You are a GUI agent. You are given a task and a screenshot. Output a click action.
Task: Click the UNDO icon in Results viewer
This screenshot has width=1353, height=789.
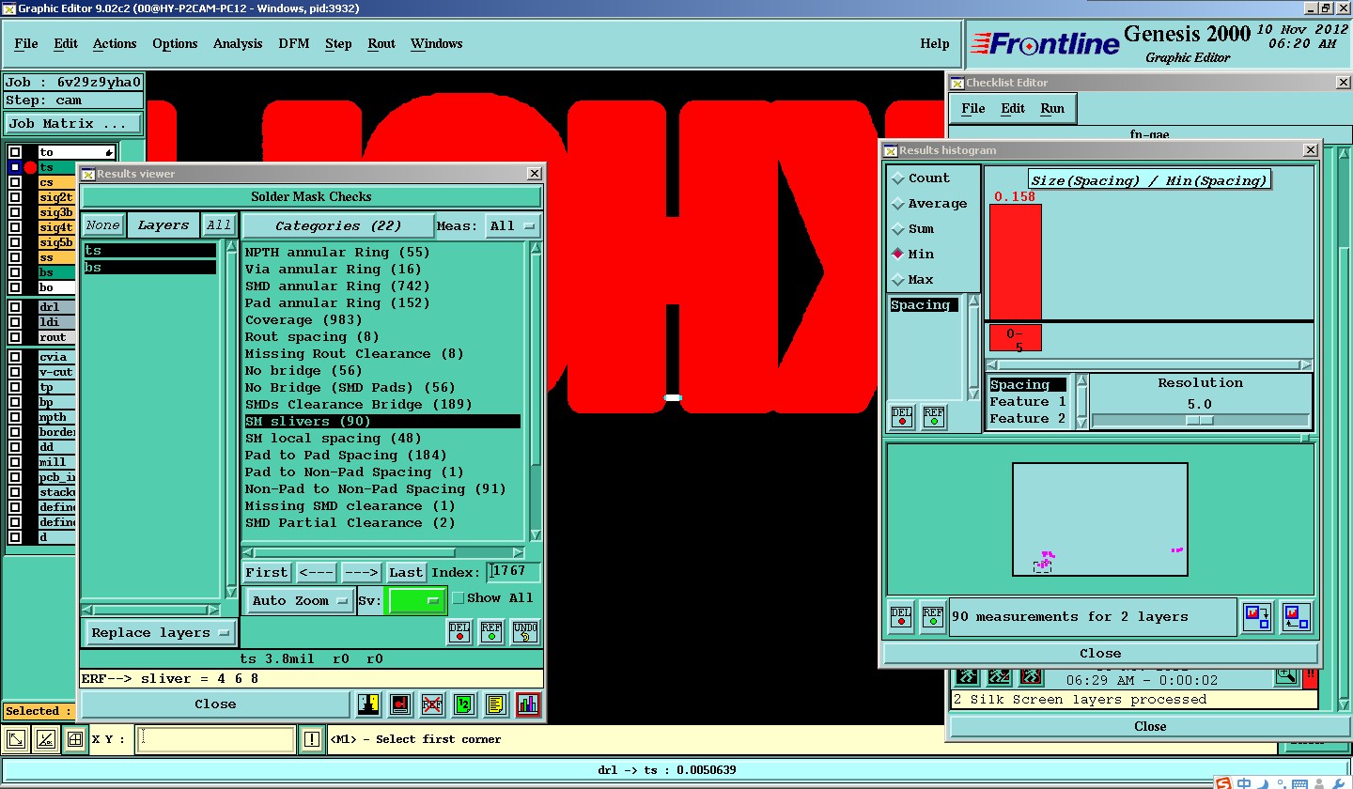(x=525, y=632)
